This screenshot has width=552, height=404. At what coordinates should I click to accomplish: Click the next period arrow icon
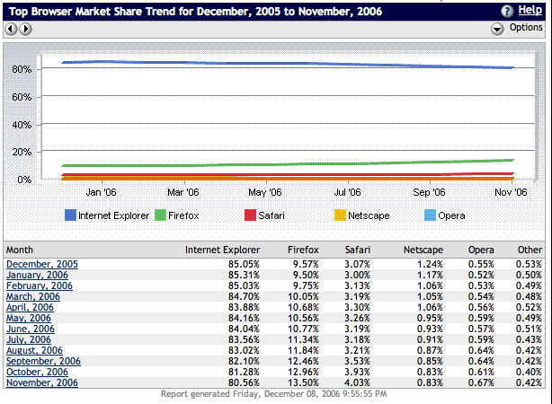point(25,29)
